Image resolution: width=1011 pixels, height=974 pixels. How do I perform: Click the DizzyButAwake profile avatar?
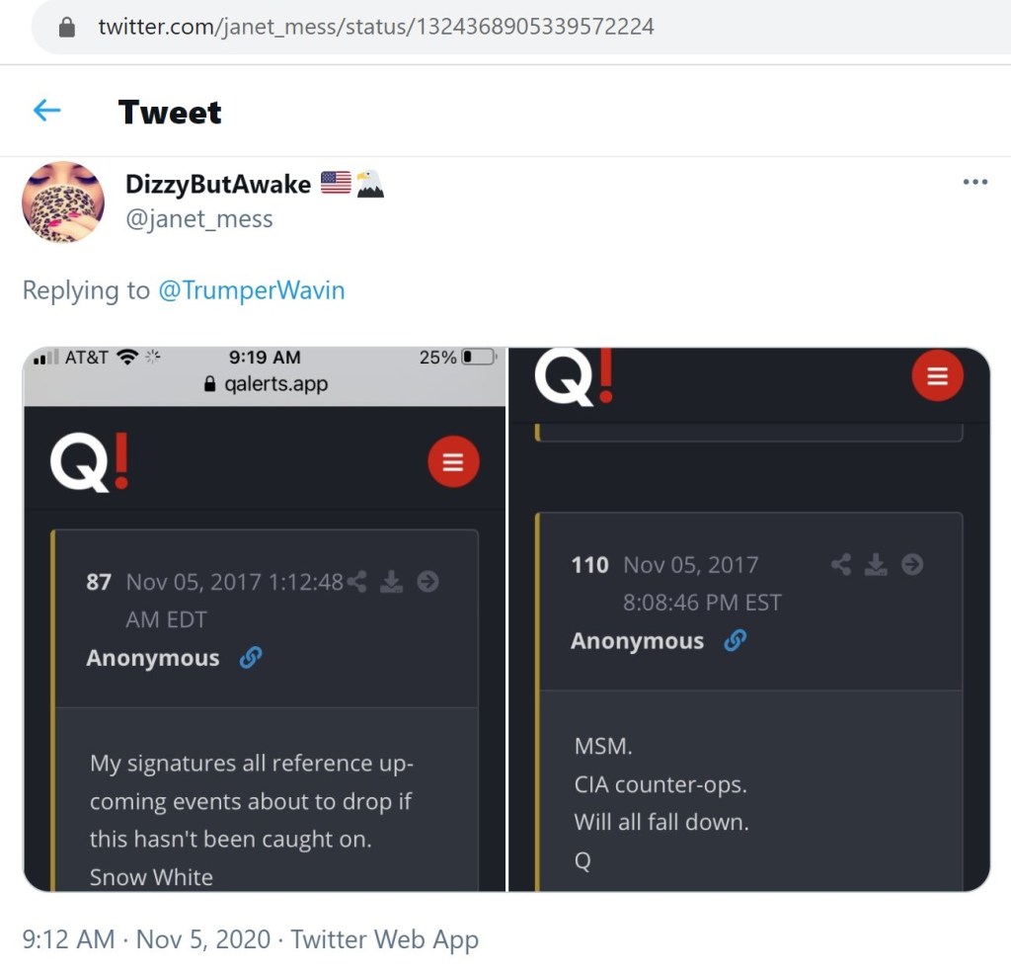[63, 202]
